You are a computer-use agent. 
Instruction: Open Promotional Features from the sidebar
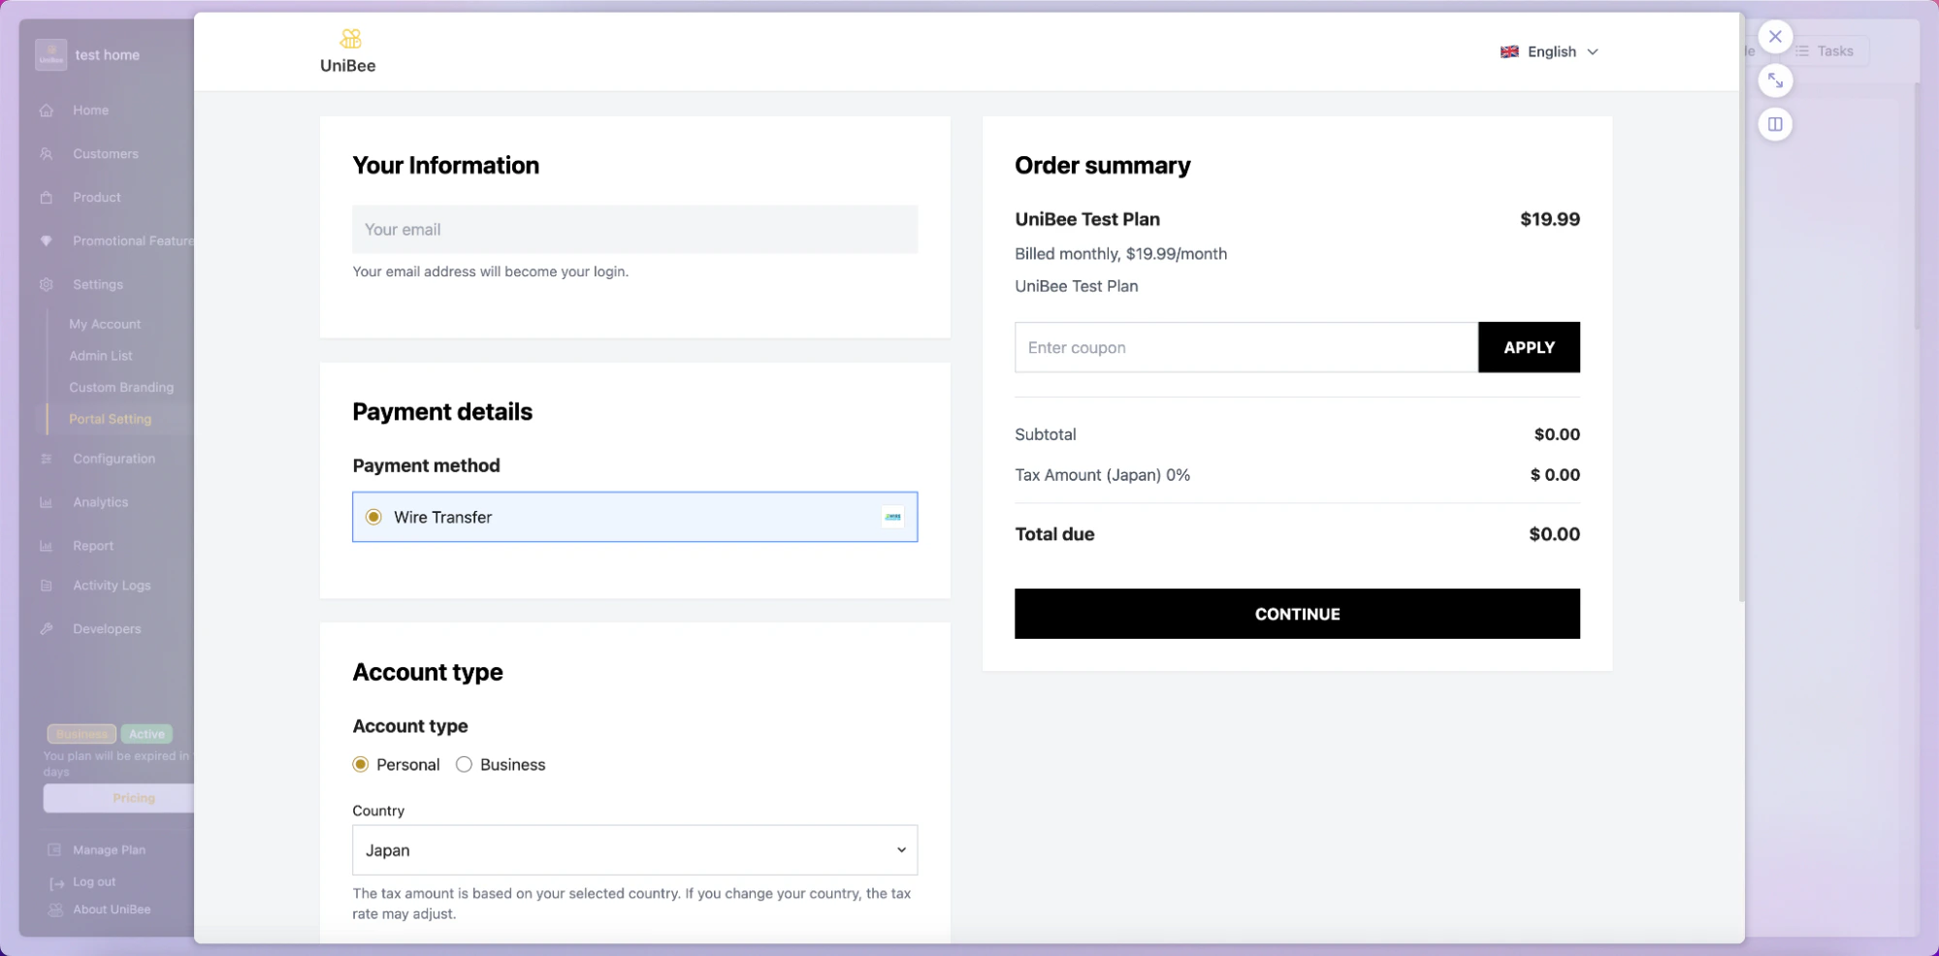tap(132, 240)
